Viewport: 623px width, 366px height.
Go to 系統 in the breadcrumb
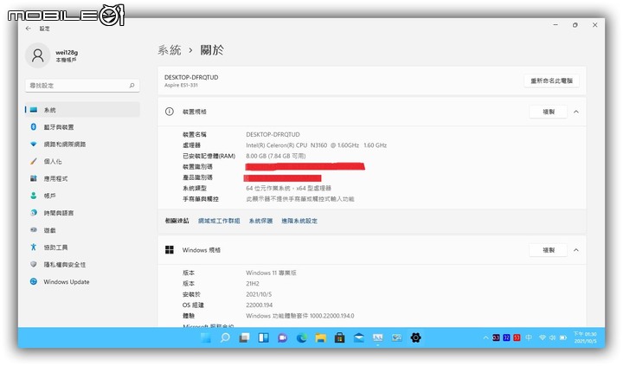[x=170, y=50]
